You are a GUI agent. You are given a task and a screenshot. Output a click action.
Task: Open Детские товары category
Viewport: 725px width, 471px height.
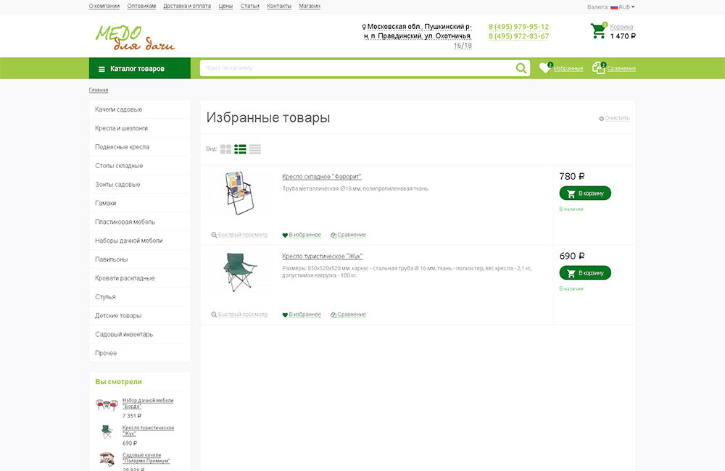coord(140,315)
